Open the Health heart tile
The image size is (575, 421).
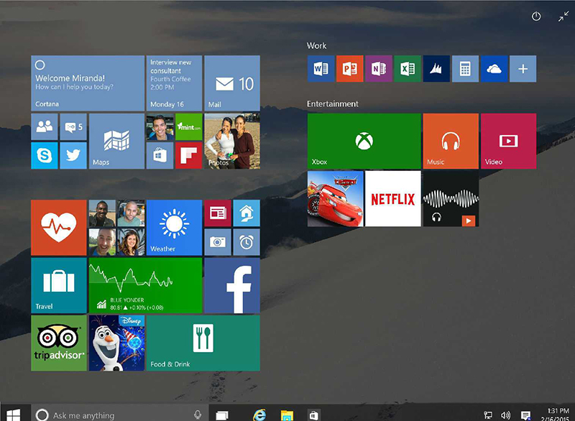point(59,228)
